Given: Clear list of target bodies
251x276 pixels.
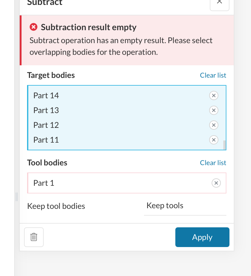Looking at the screenshot, I should [x=213, y=75].
